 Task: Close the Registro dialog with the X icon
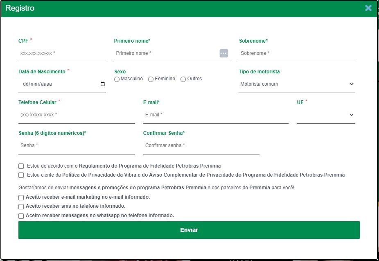368,8
